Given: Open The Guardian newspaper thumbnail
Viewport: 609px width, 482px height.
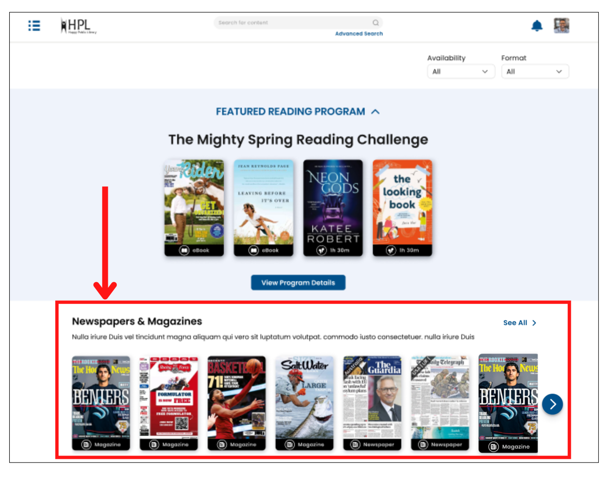Looking at the screenshot, I should (x=372, y=403).
